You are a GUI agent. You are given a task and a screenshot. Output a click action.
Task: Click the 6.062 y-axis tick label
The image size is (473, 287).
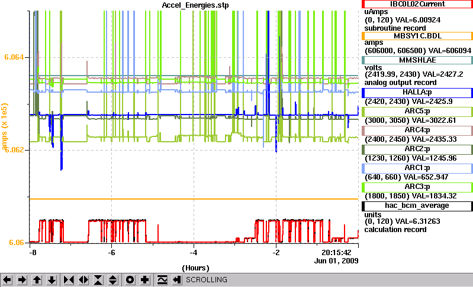(x=14, y=150)
